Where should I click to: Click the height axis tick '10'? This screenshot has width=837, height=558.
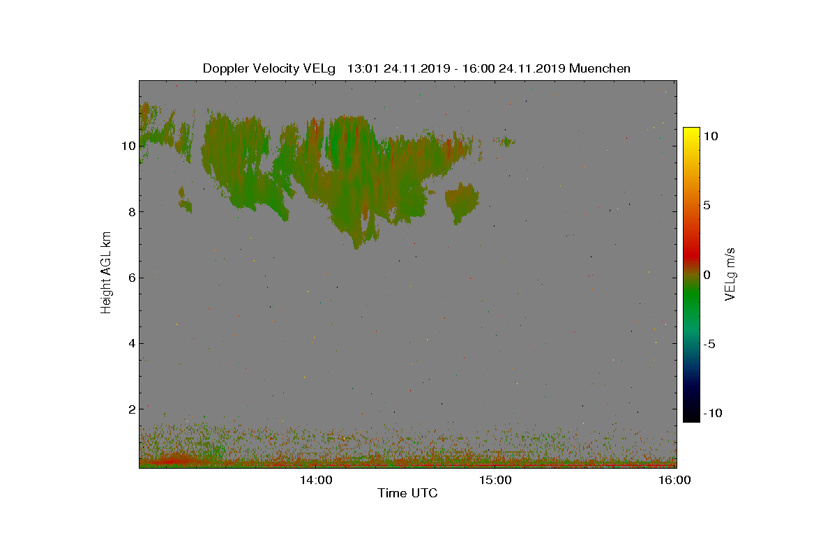[127, 146]
